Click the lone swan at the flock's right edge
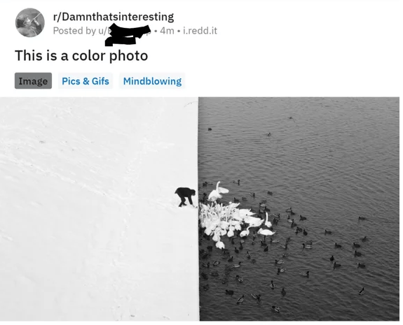403x325 pixels. click(x=266, y=232)
